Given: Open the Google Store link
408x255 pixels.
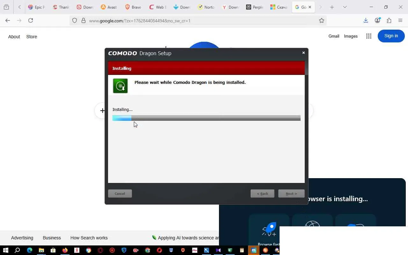Looking at the screenshot, I should click(x=32, y=37).
